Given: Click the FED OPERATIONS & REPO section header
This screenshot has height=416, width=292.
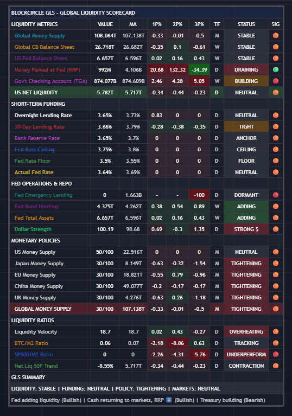Looking at the screenshot, I should point(41,183).
